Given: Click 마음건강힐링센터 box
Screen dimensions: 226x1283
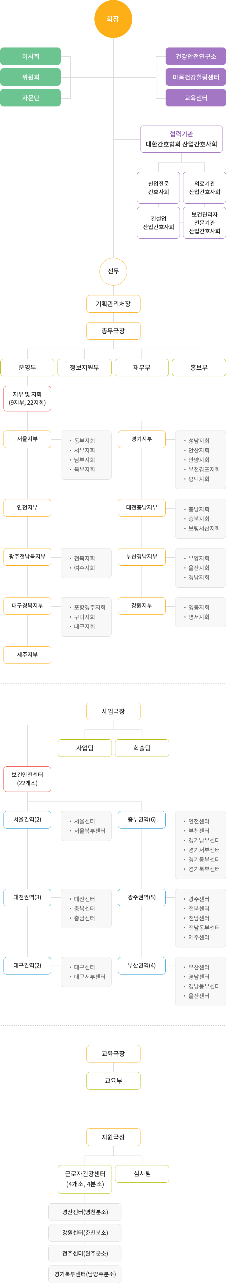Looking at the screenshot, I should tap(196, 77).
